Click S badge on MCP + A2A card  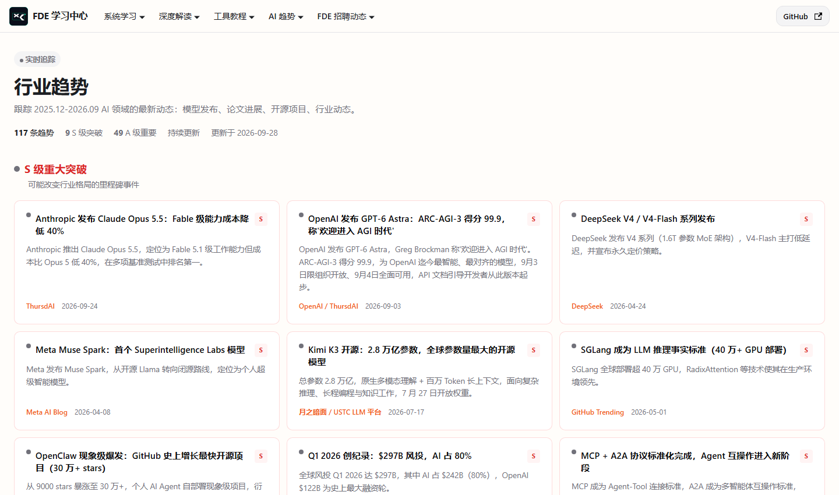pos(806,456)
